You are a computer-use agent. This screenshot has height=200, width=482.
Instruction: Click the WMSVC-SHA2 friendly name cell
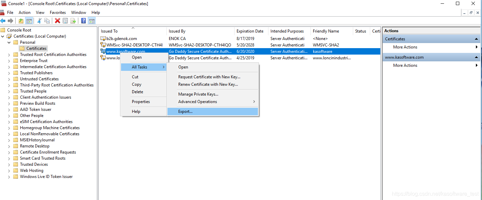point(326,45)
